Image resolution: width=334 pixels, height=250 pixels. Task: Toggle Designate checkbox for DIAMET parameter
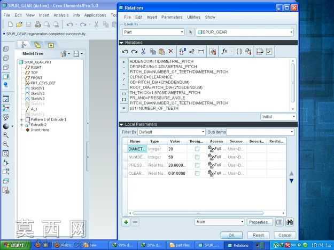coord(197,149)
